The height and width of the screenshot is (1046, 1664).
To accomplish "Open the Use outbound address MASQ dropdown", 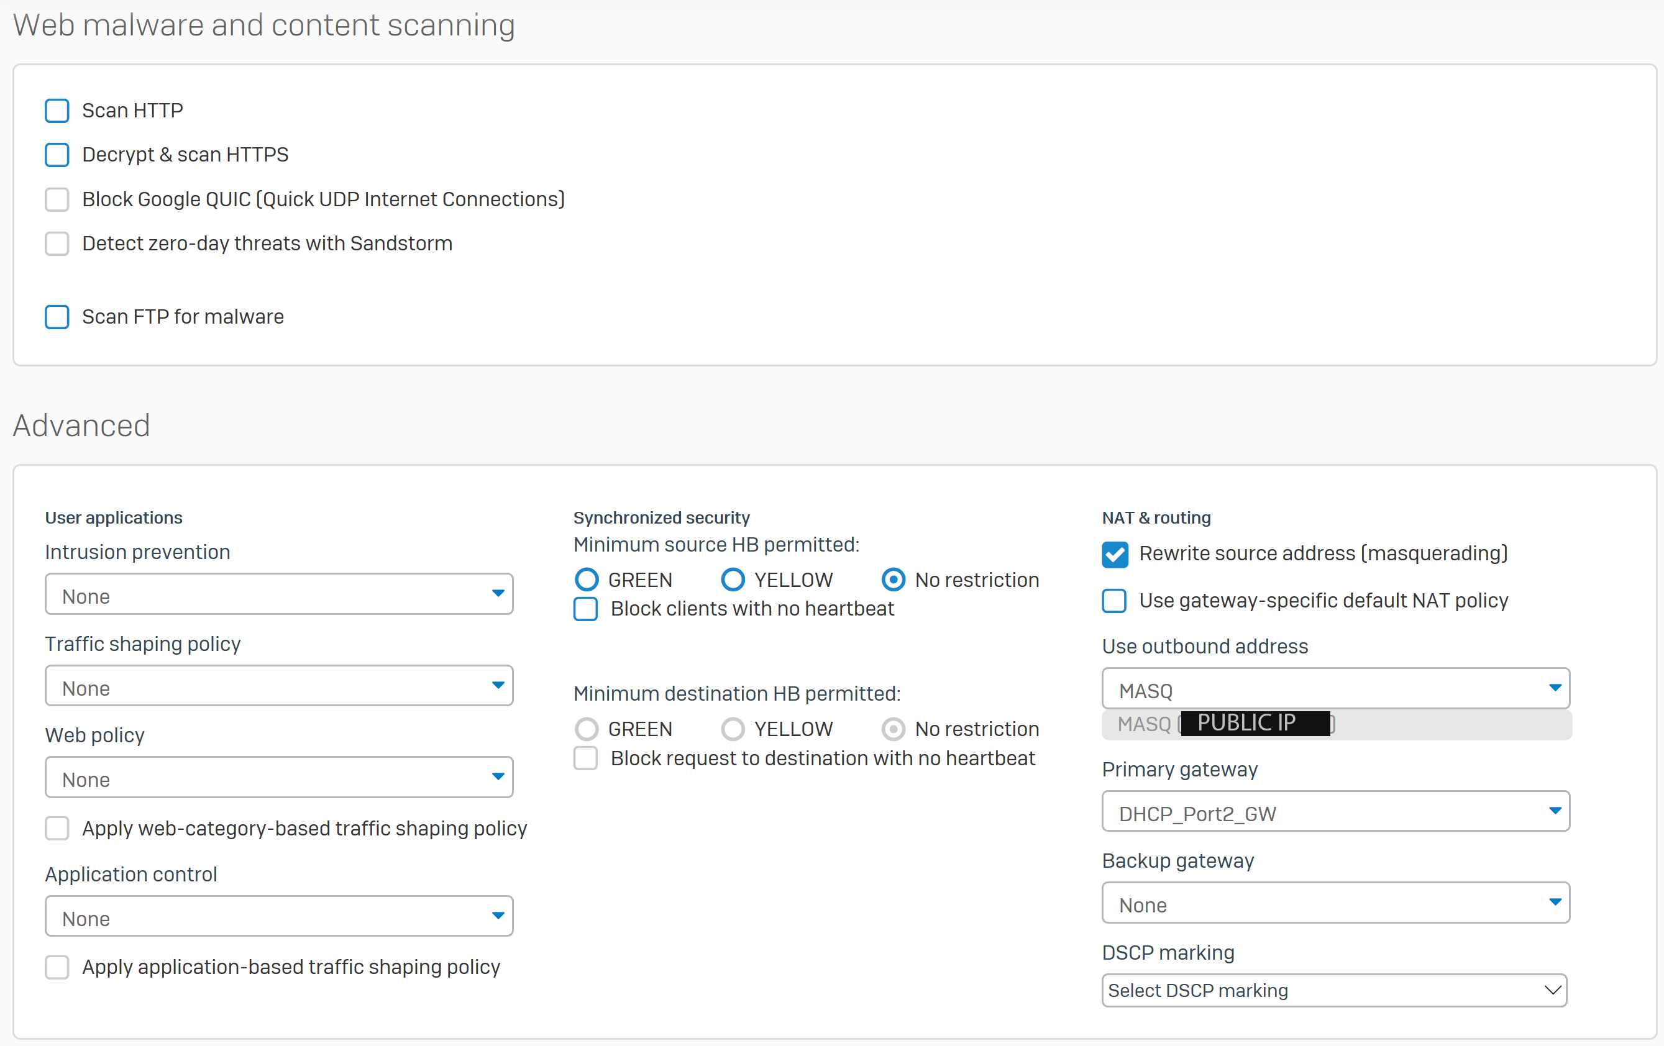I will [x=1336, y=689].
